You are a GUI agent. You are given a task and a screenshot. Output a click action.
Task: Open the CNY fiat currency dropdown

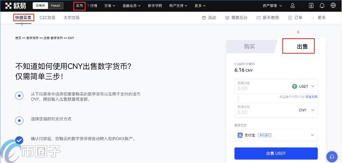pos(307,110)
